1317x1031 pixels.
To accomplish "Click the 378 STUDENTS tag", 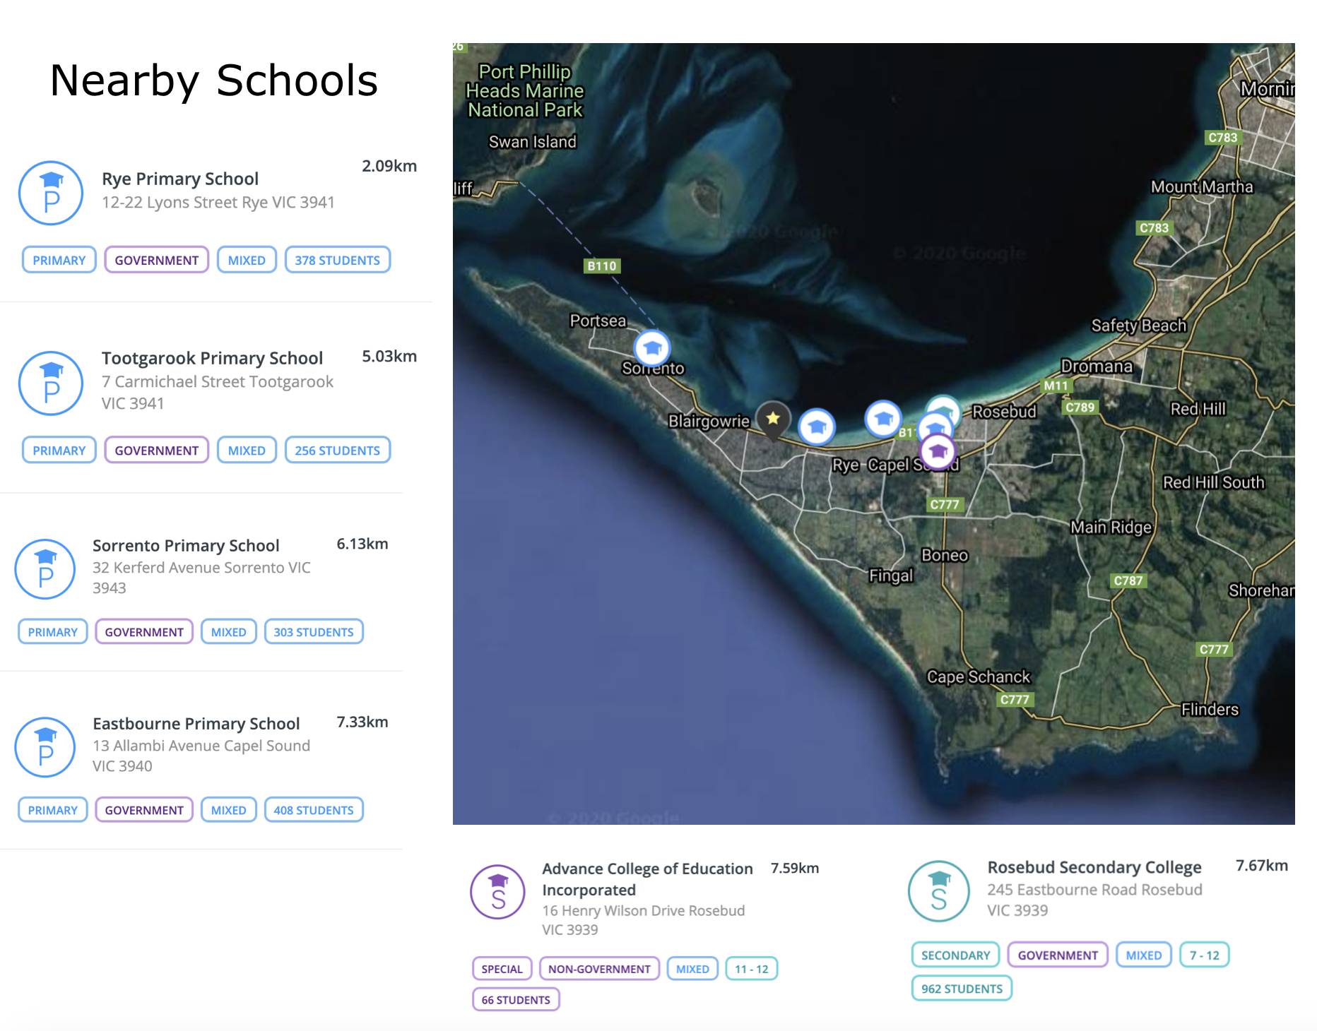I will pos(337,260).
